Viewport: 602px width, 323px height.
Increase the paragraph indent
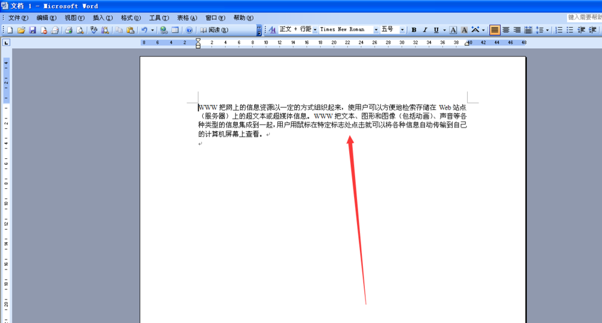click(592, 30)
